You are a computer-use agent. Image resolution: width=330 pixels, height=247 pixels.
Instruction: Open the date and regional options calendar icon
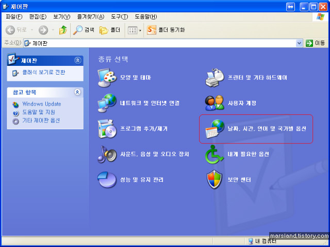214,129
